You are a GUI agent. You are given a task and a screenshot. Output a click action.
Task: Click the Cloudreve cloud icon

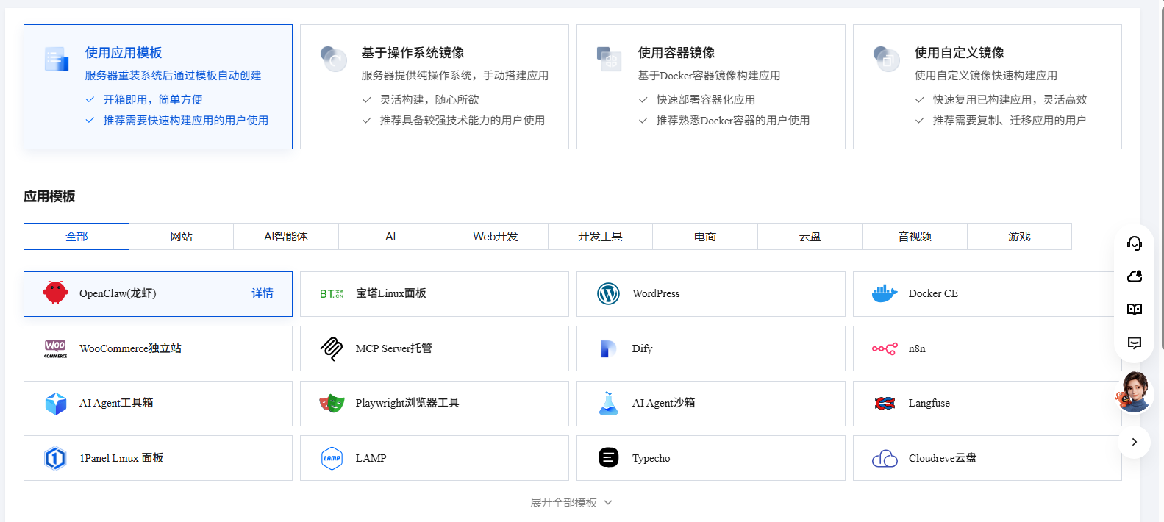coord(885,459)
